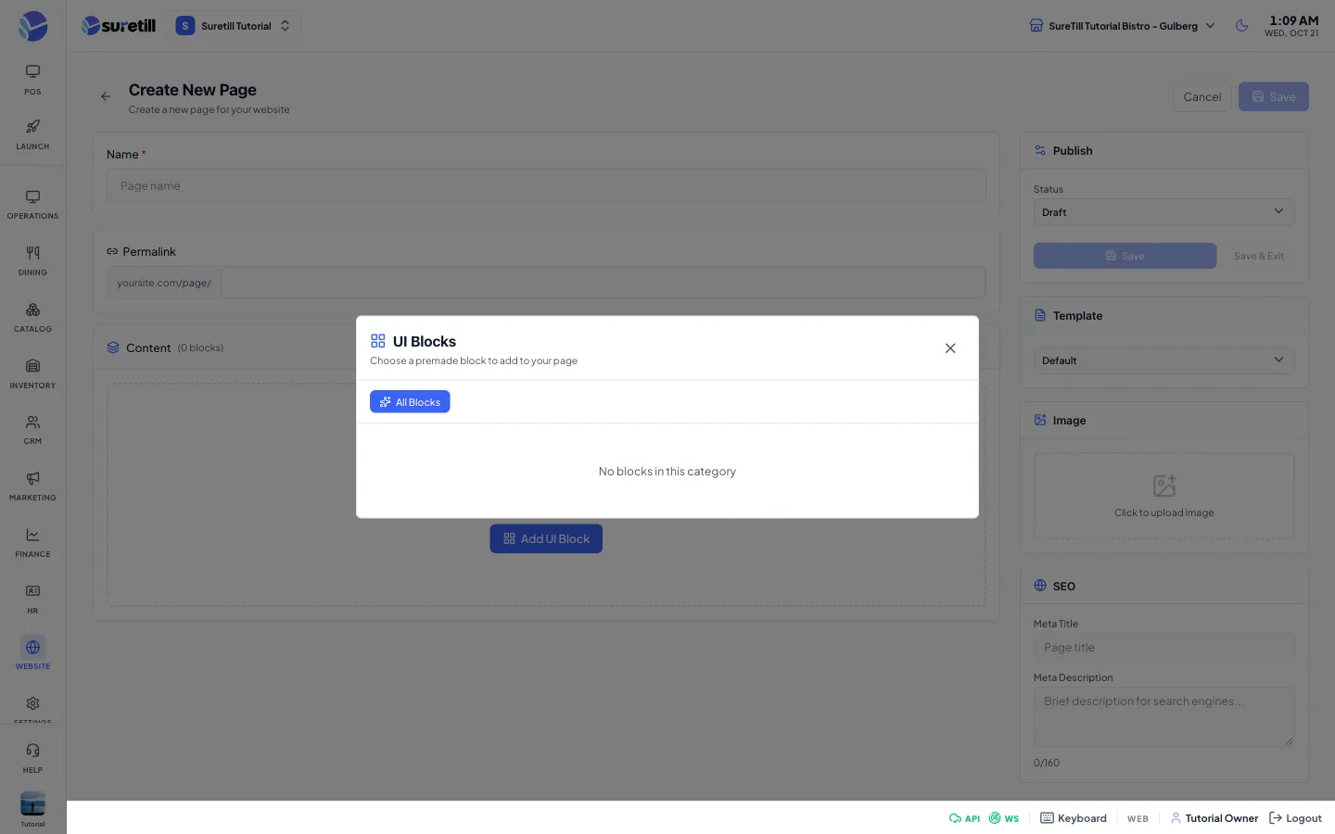Open the Keyboard shortcuts option
The height and width of the screenshot is (834, 1335).
(1074, 818)
